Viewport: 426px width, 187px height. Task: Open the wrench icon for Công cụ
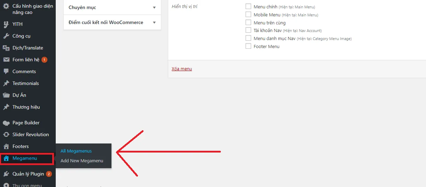(x=6, y=36)
